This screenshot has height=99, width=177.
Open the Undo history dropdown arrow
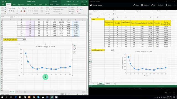click(x=7, y=2)
